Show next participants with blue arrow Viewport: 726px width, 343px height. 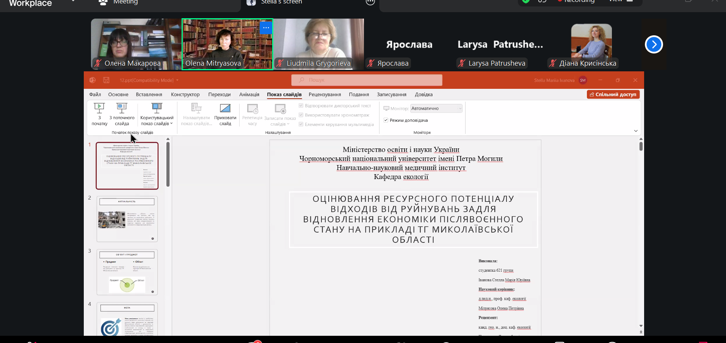(x=654, y=45)
